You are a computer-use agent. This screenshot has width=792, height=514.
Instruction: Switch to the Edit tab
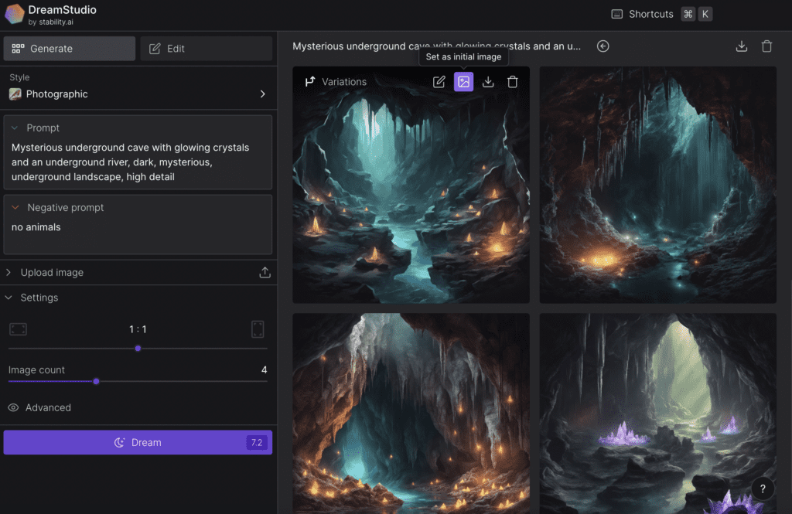[x=206, y=49]
